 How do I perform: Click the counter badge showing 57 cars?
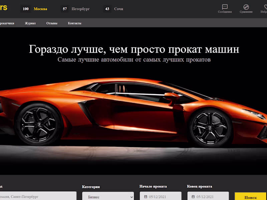tap(64, 9)
